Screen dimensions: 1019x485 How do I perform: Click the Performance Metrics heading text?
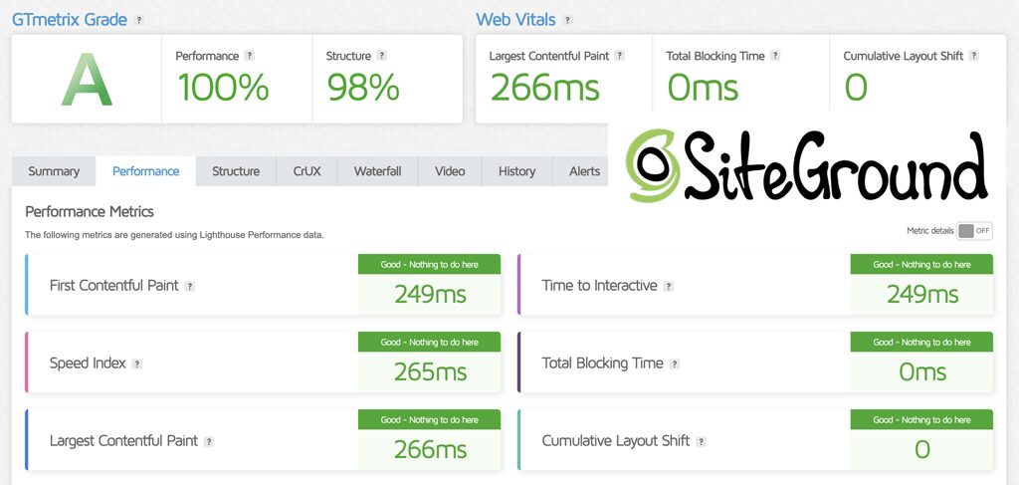89,212
